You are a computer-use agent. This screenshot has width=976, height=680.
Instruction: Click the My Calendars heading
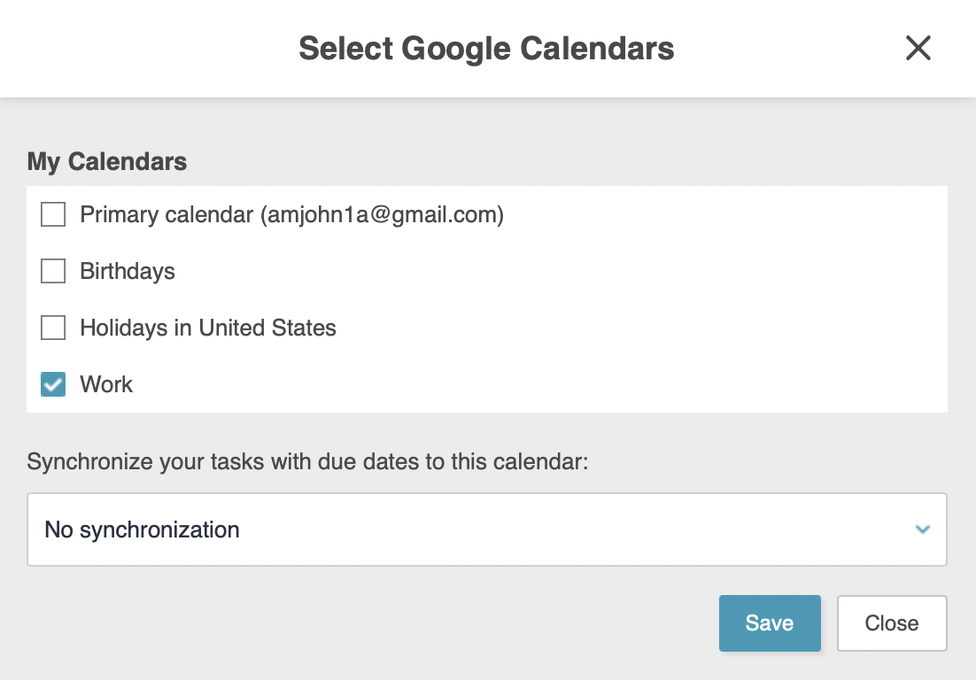click(x=107, y=161)
